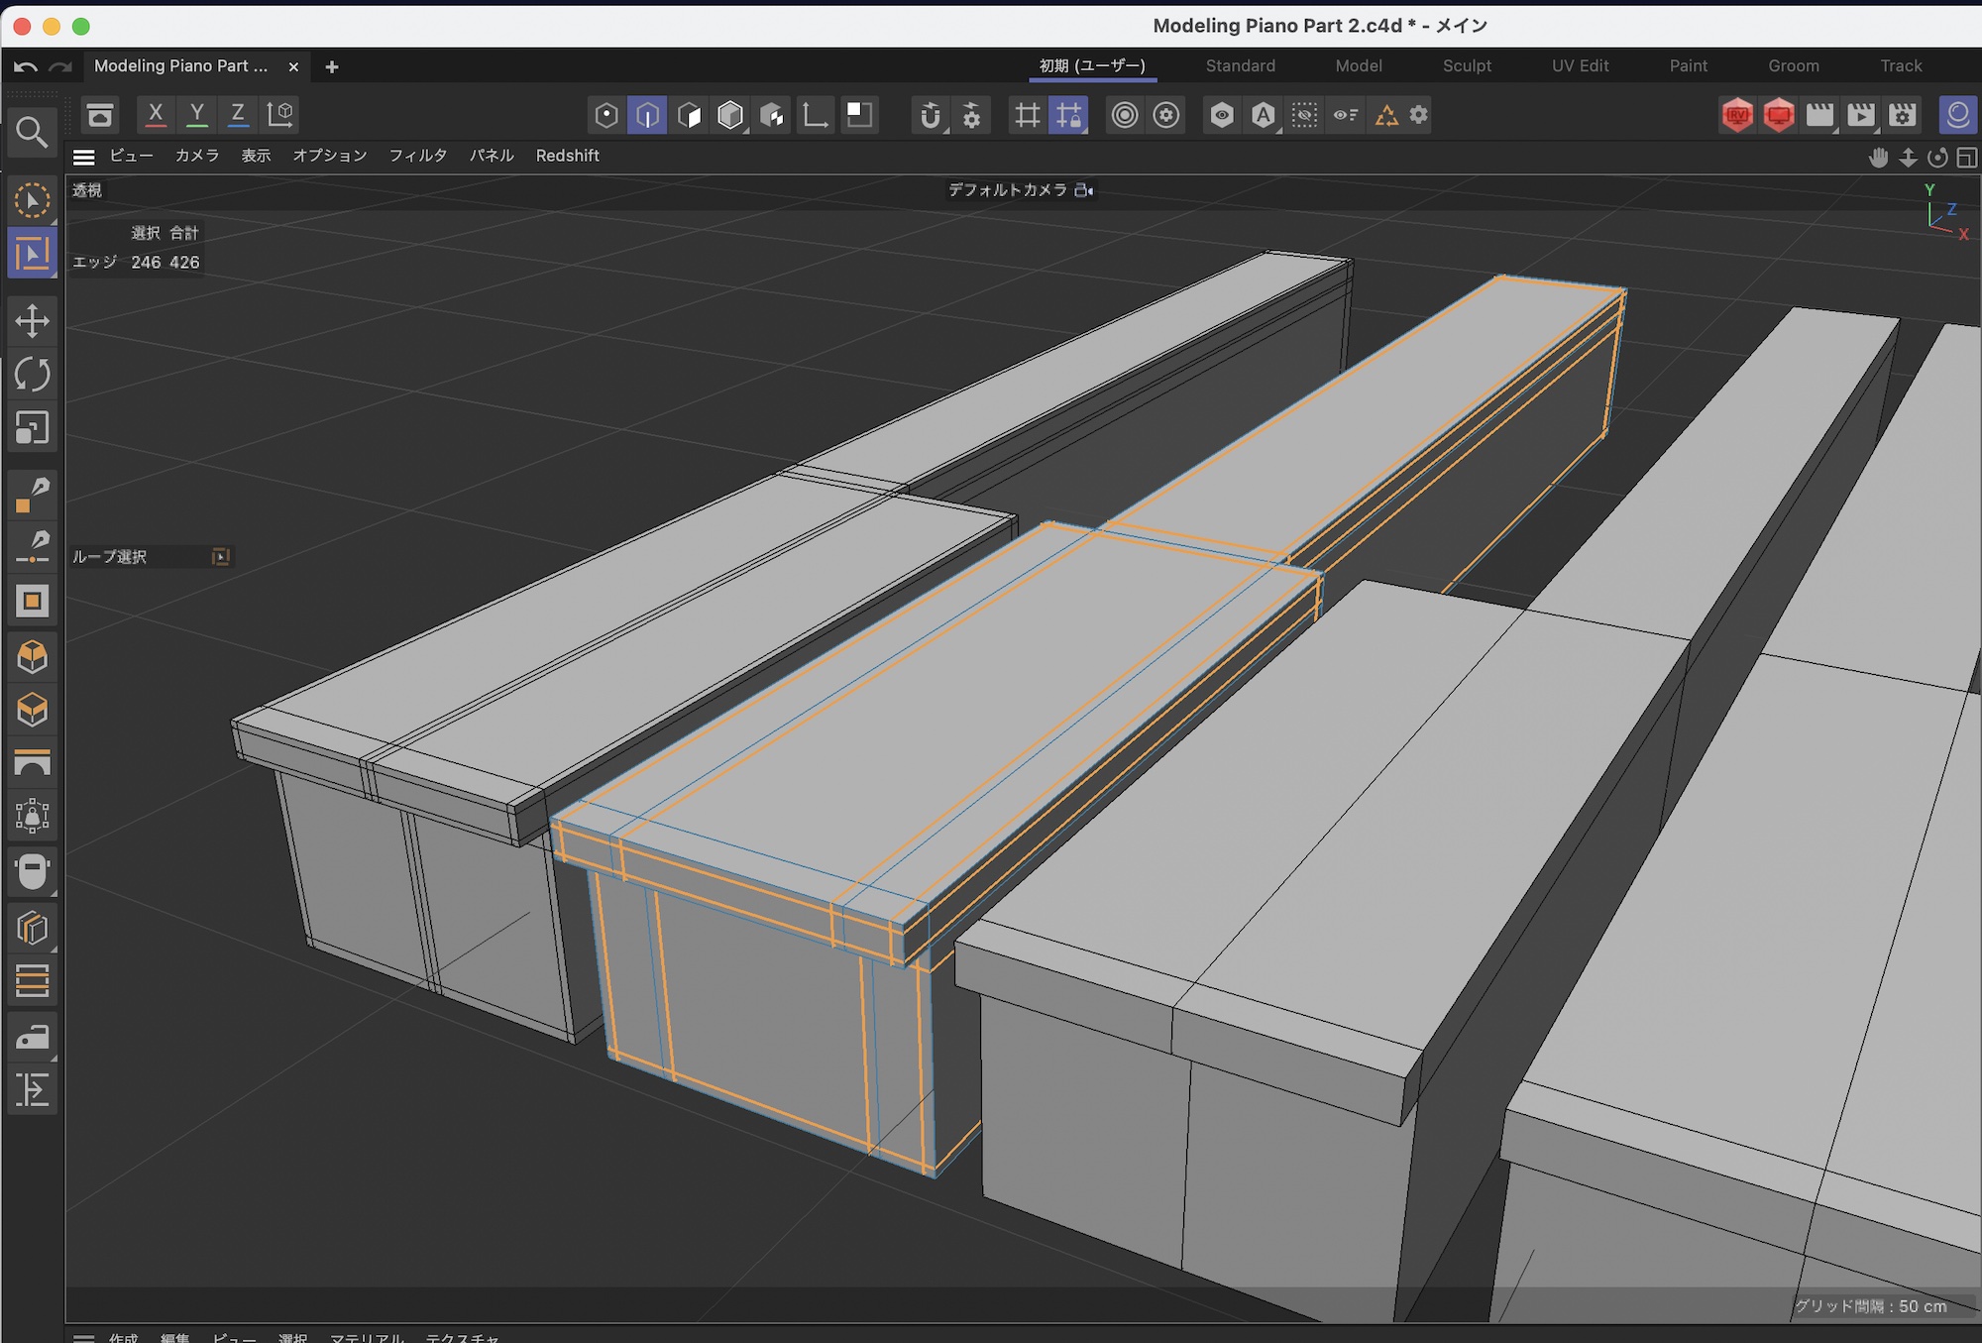Image resolution: width=1982 pixels, height=1343 pixels.
Task: Close Modeling Piano Part document tab
Action: coord(293,66)
